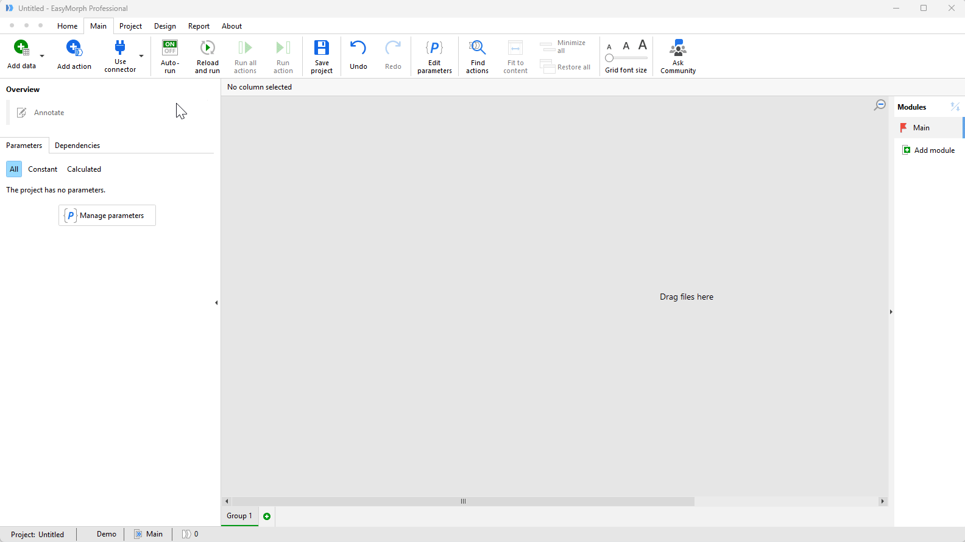Click Minimize all
This screenshot has width=965, height=542.
point(563,47)
